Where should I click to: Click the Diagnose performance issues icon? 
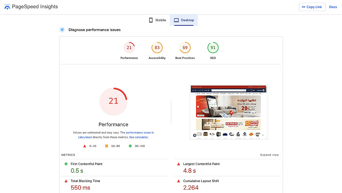point(62,30)
